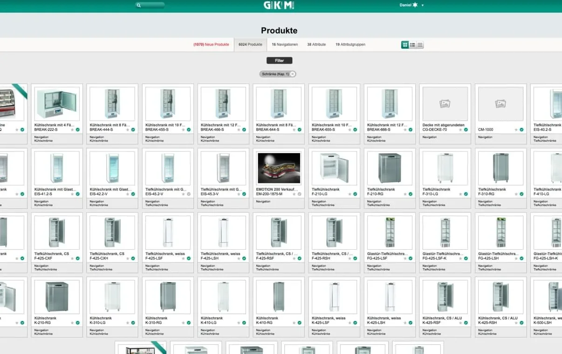
Task: Click product code K-425-RSH
Action: pyautogui.click(x=487, y=322)
